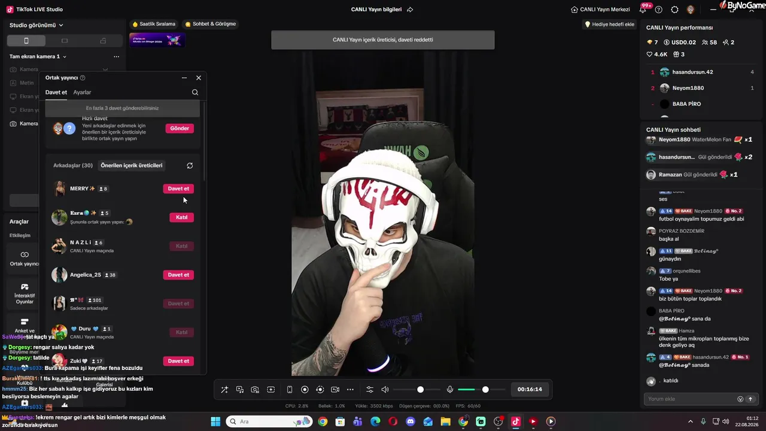The image size is (766, 431).
Task: Open Ortak yayıncı tool
Action: (x=25, y=259)
